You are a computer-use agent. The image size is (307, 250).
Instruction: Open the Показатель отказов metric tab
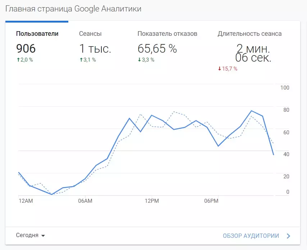click(x=167, y=34)
